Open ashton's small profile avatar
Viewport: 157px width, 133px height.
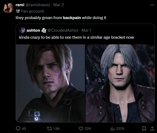22,30
